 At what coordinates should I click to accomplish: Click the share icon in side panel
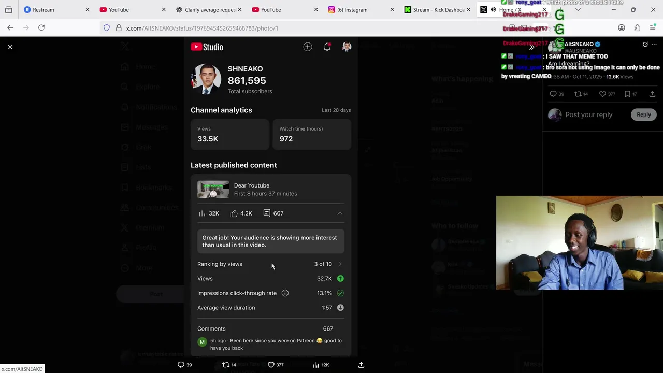[652, 94]
